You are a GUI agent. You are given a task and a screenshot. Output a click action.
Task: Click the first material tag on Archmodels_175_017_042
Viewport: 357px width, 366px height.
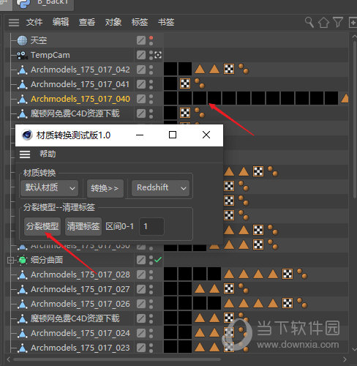click(x=170, y=69)
